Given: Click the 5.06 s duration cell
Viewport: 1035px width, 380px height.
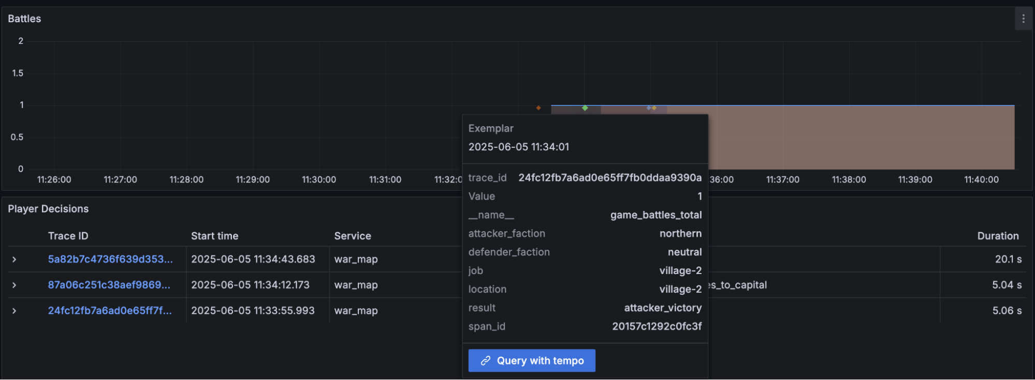Looking at the screenshot, I should point(1007,311).
